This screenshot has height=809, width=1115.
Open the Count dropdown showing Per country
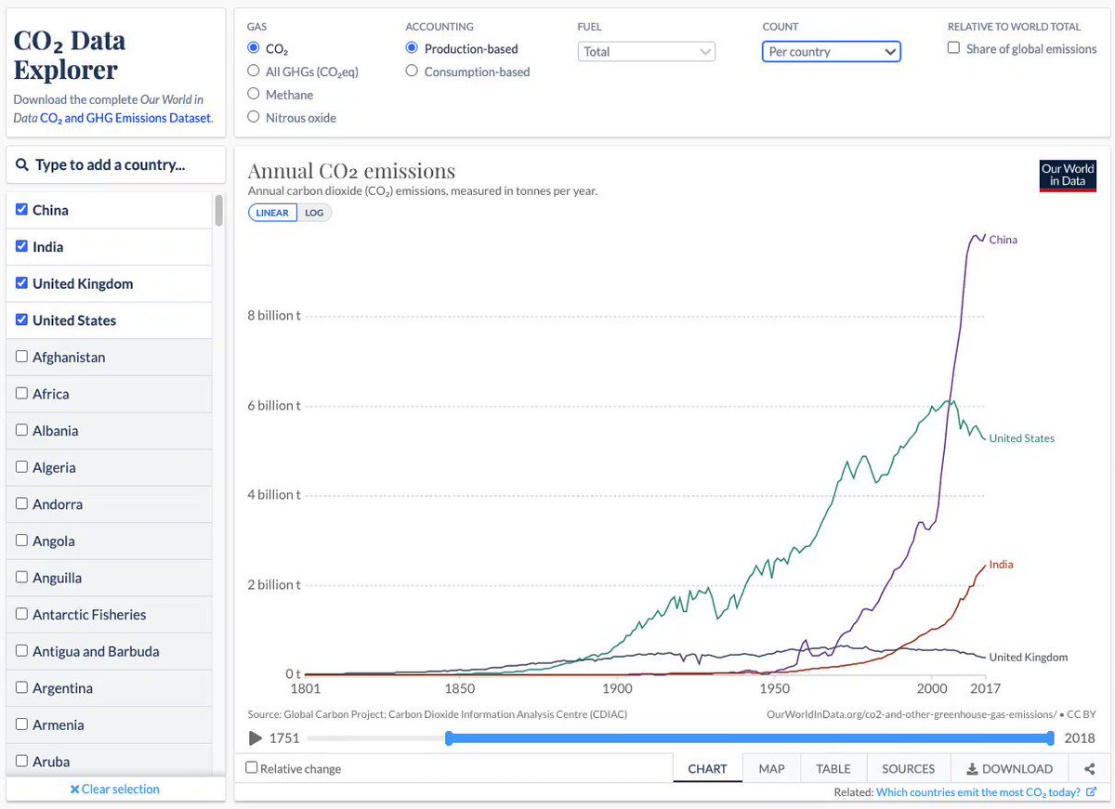(x=832, y=52)
